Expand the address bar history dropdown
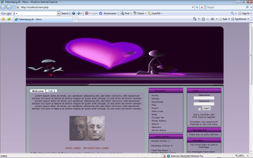 pyautogui.click(x=193, y=7)
